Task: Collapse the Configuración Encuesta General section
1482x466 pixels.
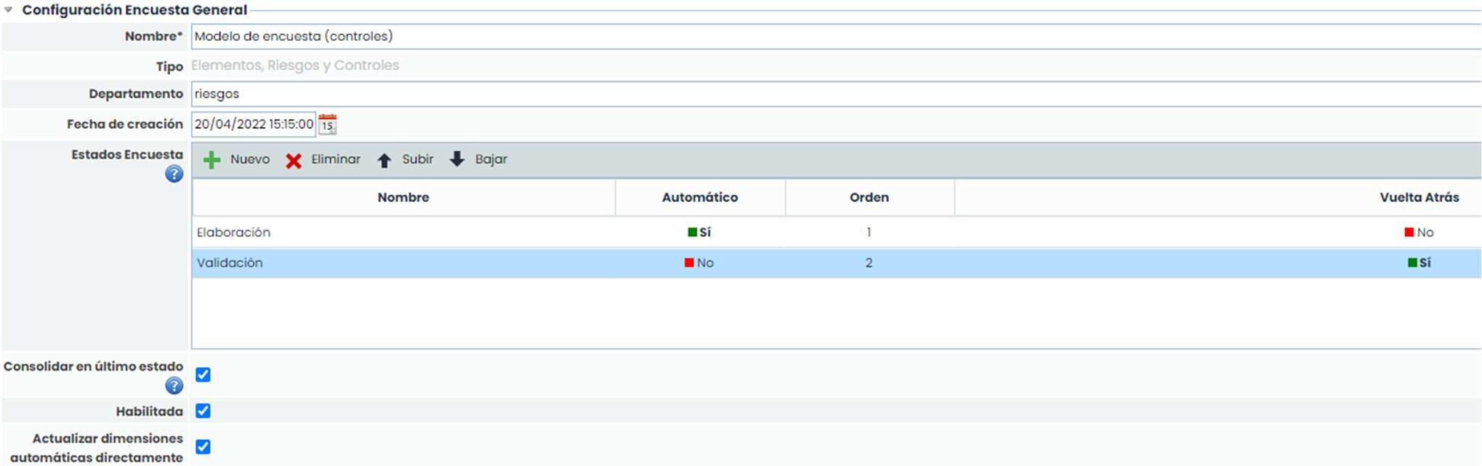Action: [x=9, y=10]
